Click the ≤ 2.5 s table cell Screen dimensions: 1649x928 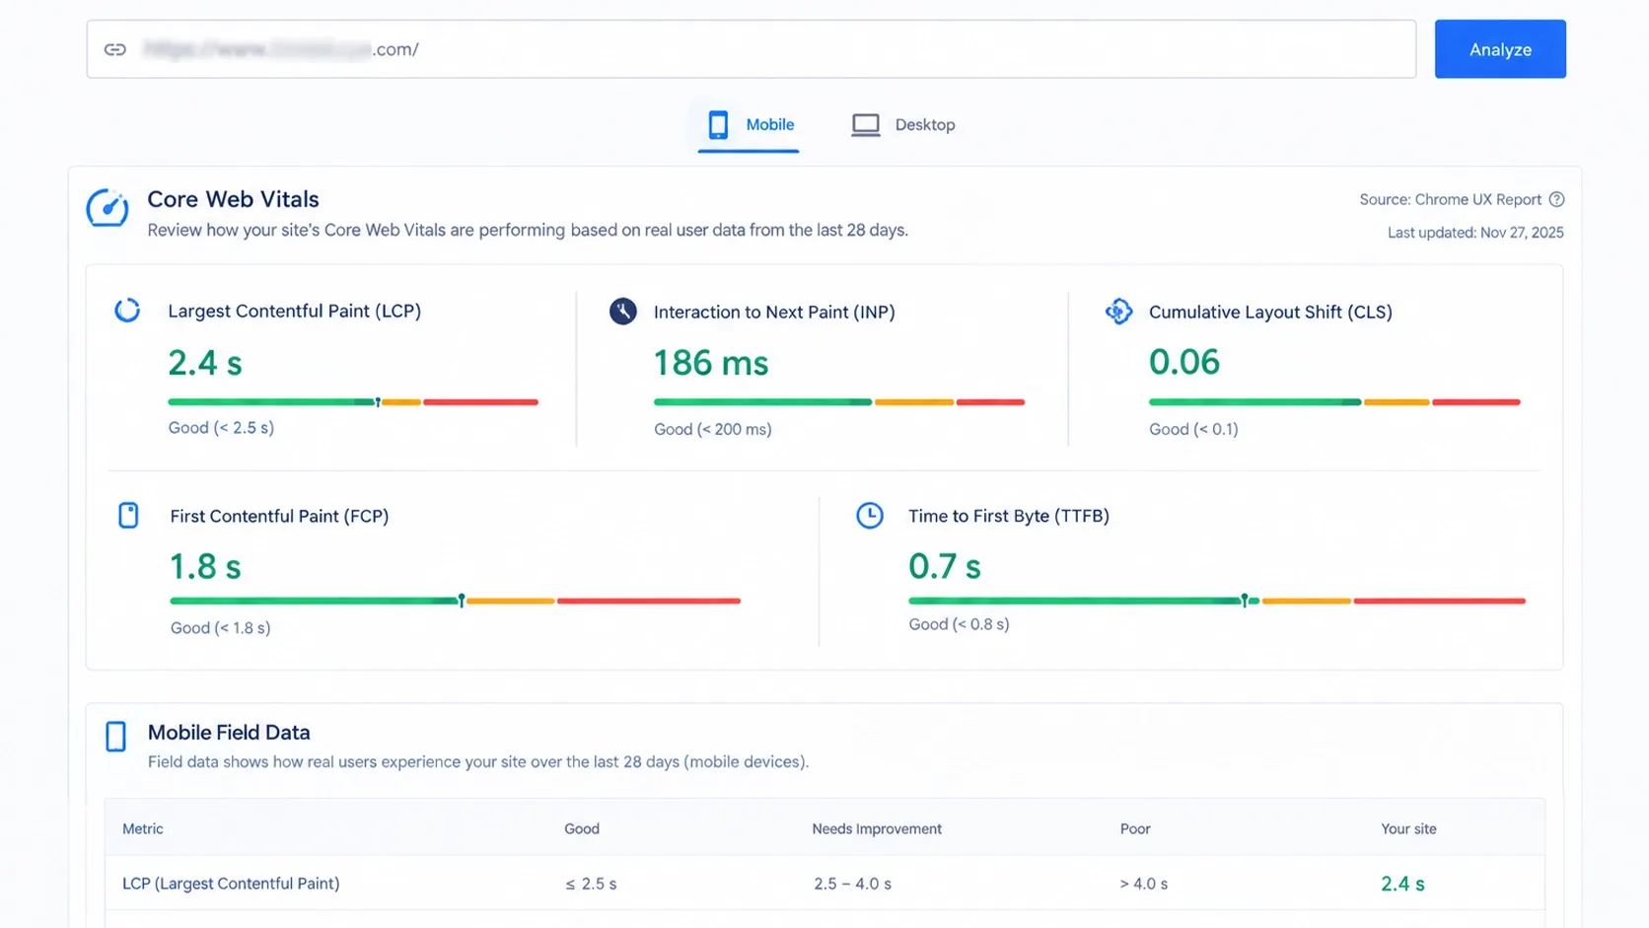click(591, 885)
